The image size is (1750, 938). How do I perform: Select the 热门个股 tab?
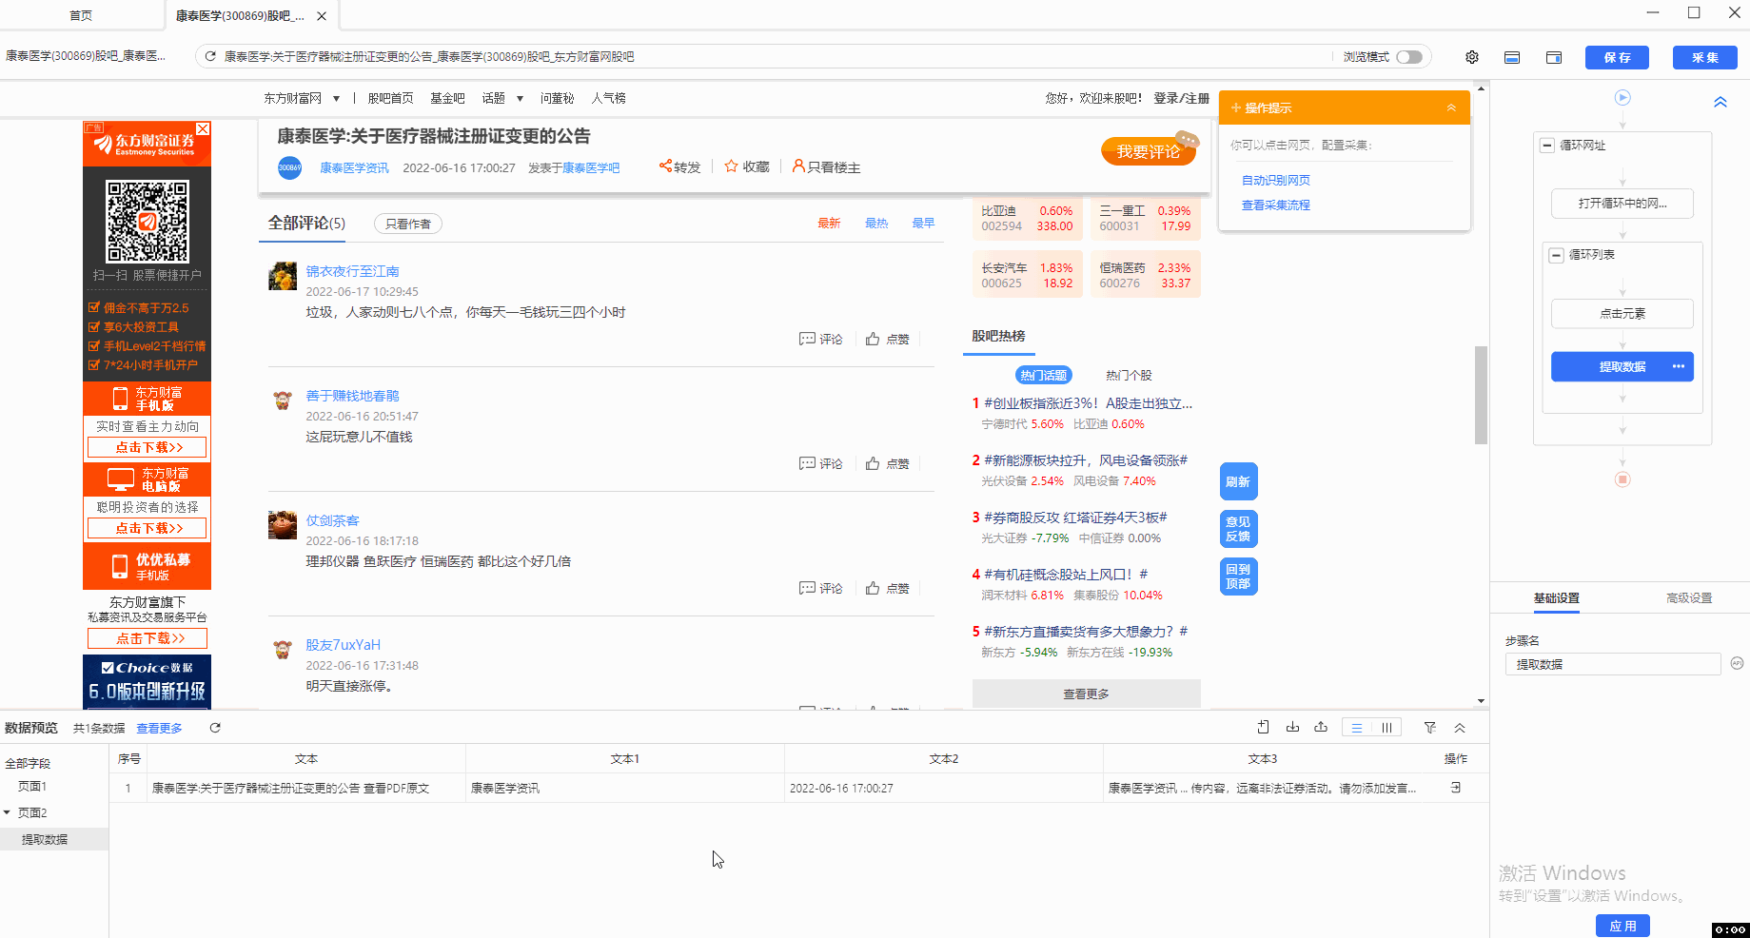1129,376
